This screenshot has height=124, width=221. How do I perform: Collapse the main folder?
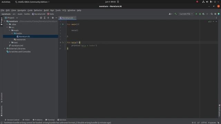tap(10, 30)
